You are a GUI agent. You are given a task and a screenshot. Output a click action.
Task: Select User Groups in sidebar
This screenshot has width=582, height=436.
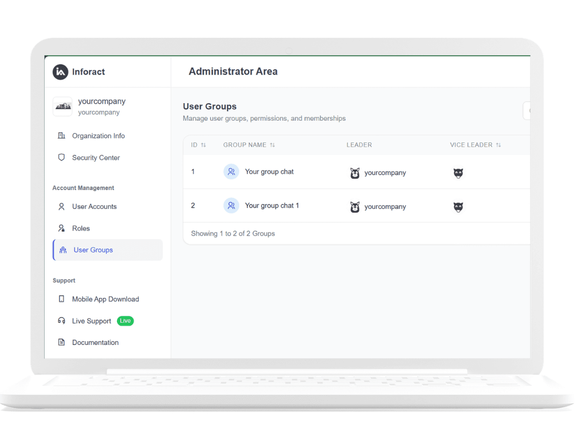point(93,250)
